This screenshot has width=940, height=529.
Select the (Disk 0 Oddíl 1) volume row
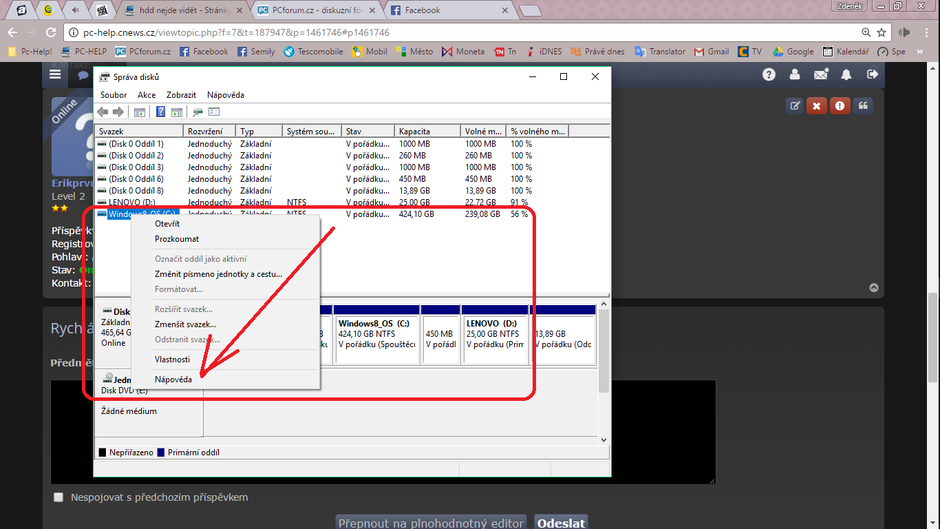tap(352, 144)
